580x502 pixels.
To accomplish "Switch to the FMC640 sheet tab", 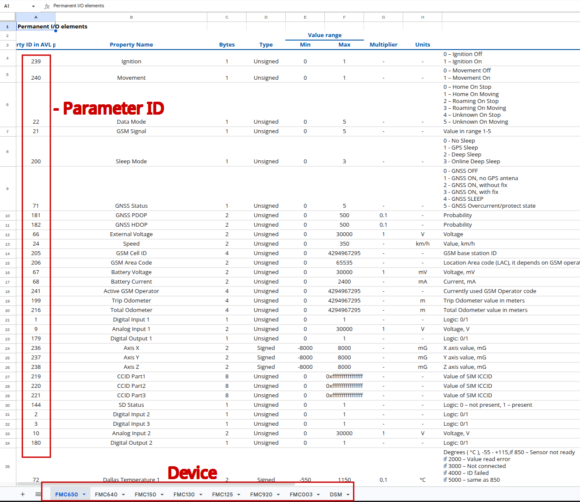I will (106, 495).
